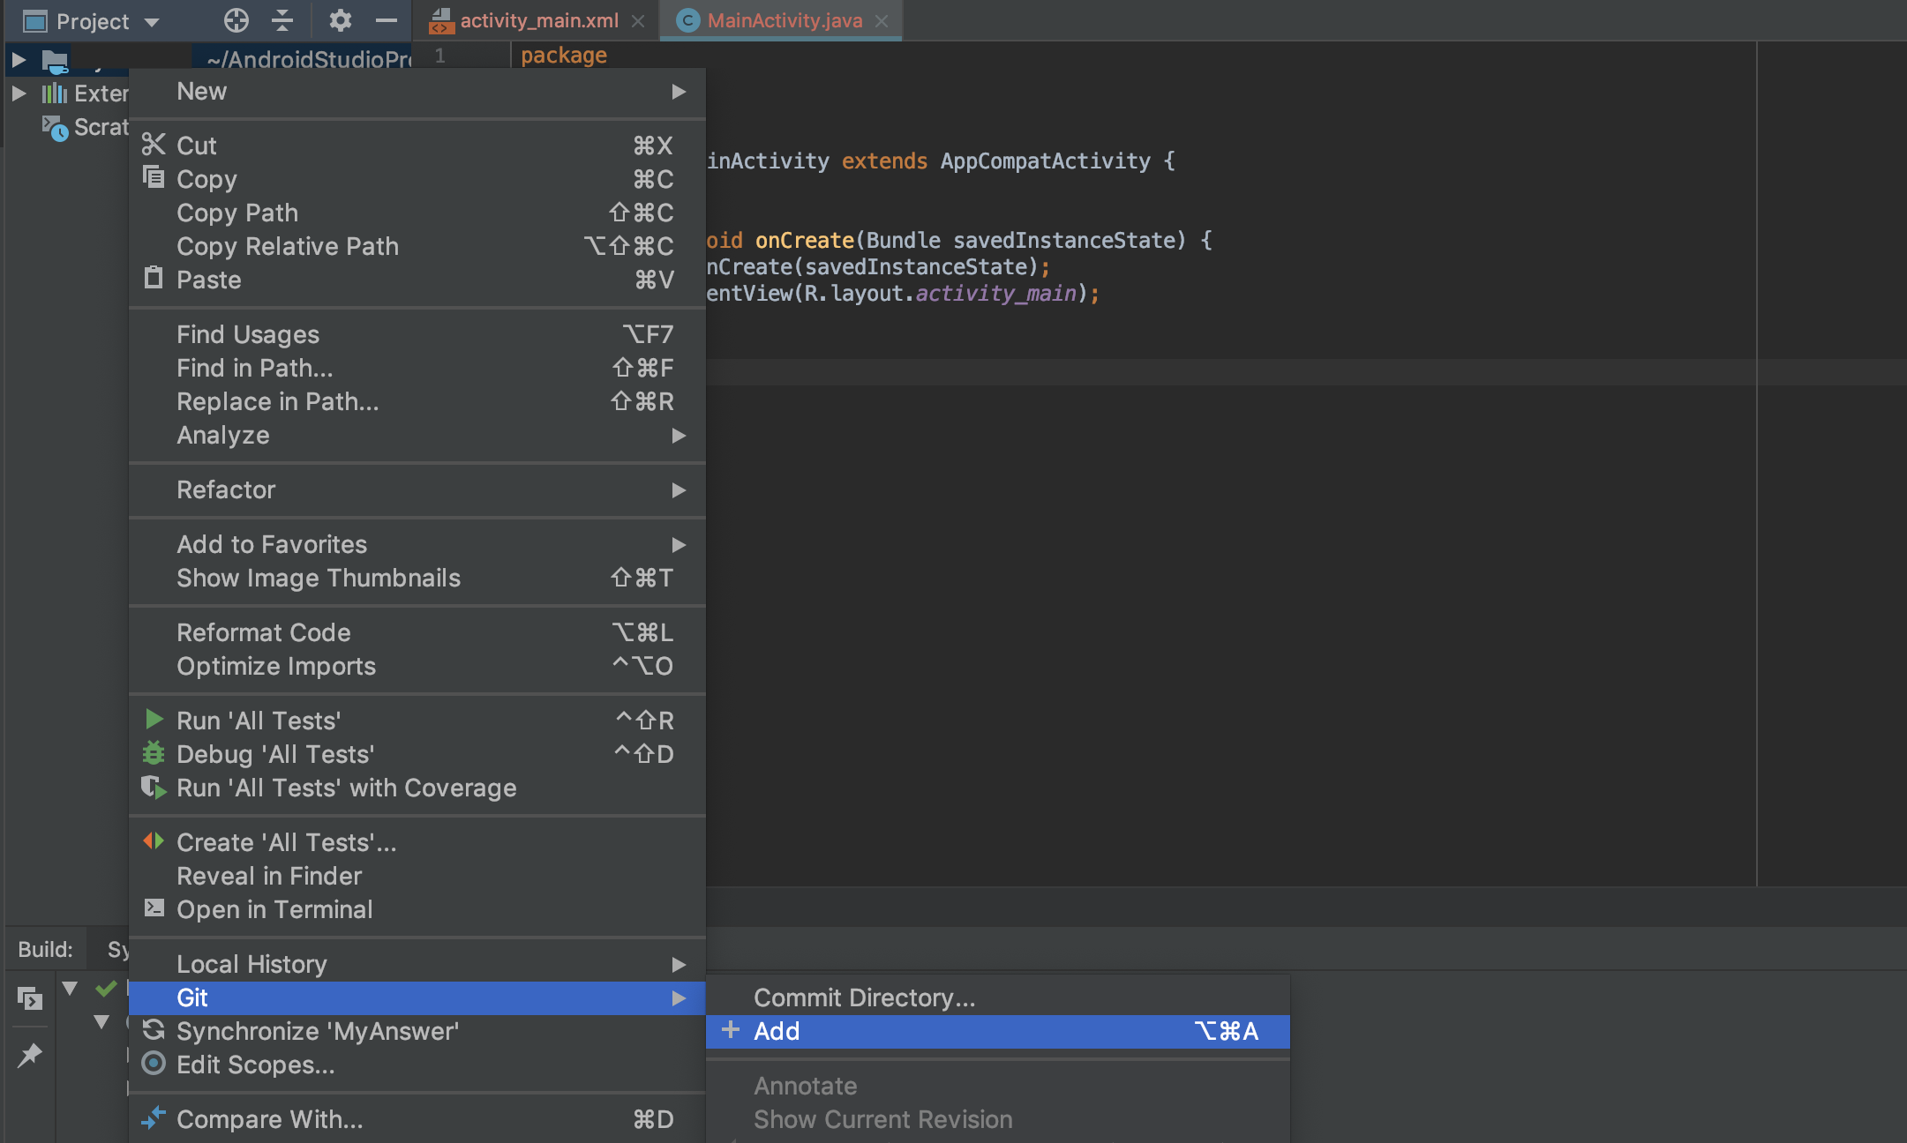Screen dimensions: 1907x1143
Task: Click Open in Terminal menu entry
Action: (x=274, y=909)
